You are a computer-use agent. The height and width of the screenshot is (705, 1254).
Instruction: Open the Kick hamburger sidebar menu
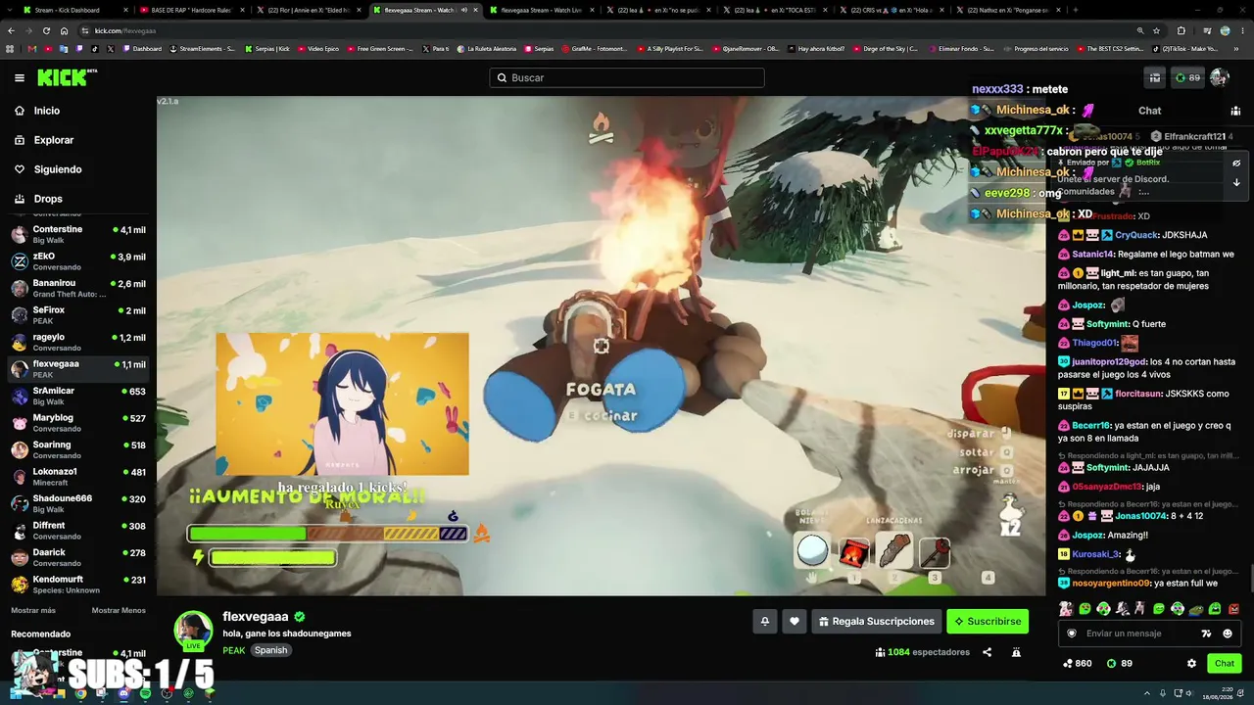20,77
